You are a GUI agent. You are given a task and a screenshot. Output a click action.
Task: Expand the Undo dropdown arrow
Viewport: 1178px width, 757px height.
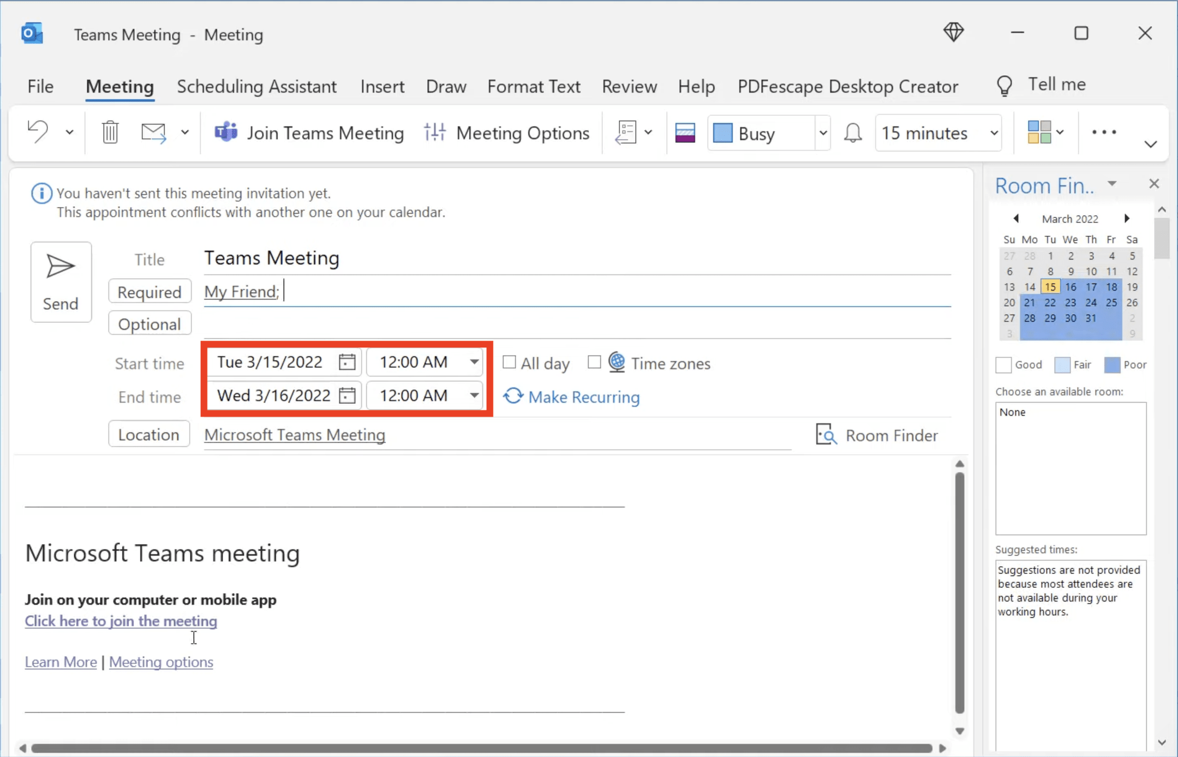point(69,132)
